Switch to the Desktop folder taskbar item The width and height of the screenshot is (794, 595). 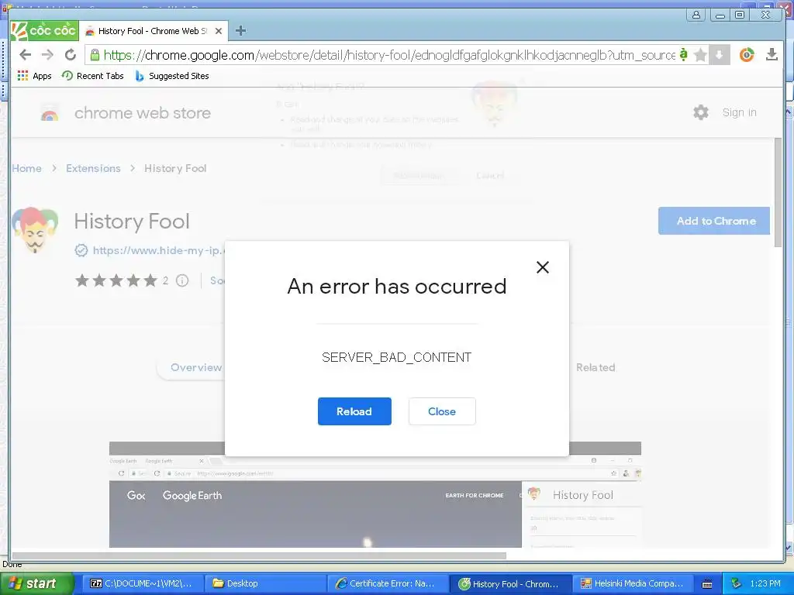[264, 583]
